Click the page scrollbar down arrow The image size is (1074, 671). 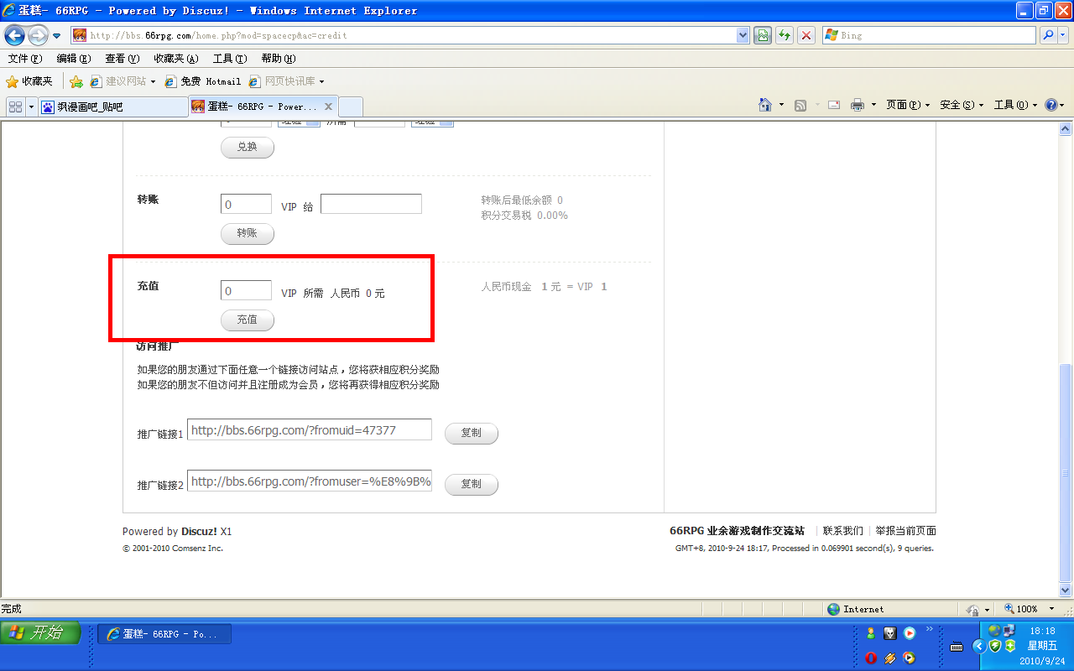(x=1066, y=590)
